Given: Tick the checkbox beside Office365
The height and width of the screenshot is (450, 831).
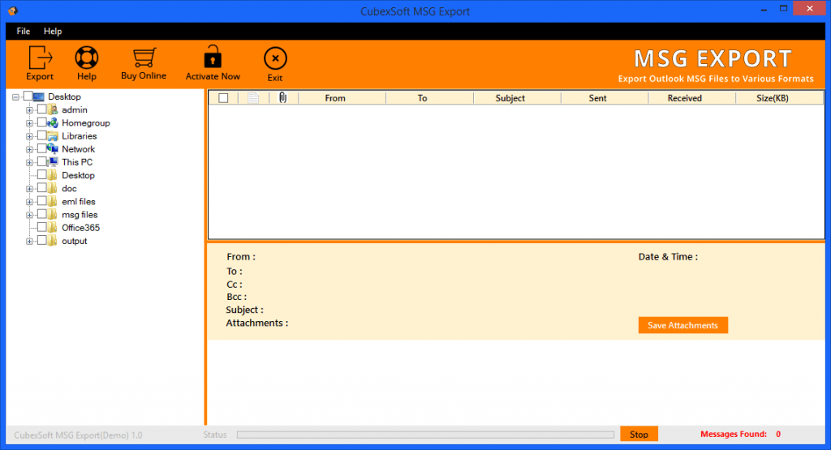Looking at the screenshot, I should 42,228.
